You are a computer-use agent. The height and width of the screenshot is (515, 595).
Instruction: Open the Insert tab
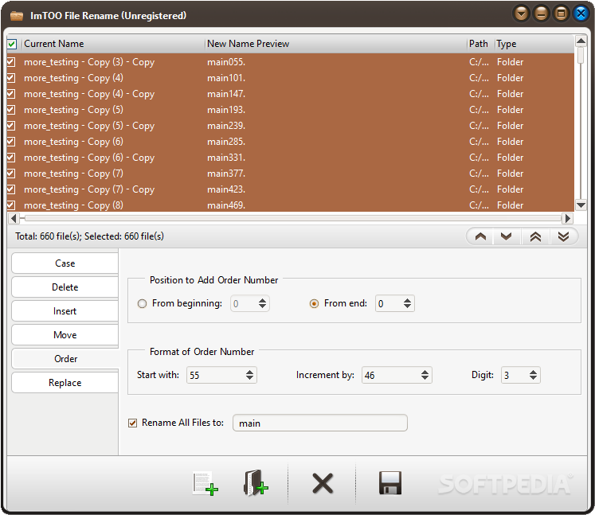[x=65, y=311]
